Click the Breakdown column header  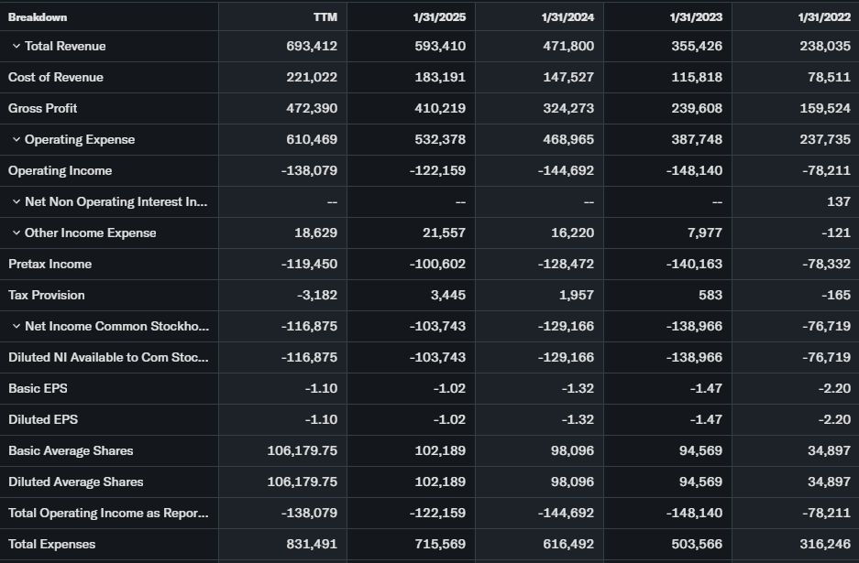click(38, 17)
